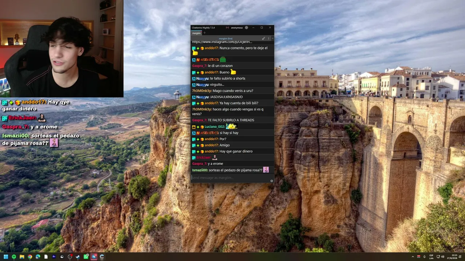This screenshot has width=465, height=261.
Task: Open Adobe Premiere Pro from the taskbar
Action: point(54,257)
